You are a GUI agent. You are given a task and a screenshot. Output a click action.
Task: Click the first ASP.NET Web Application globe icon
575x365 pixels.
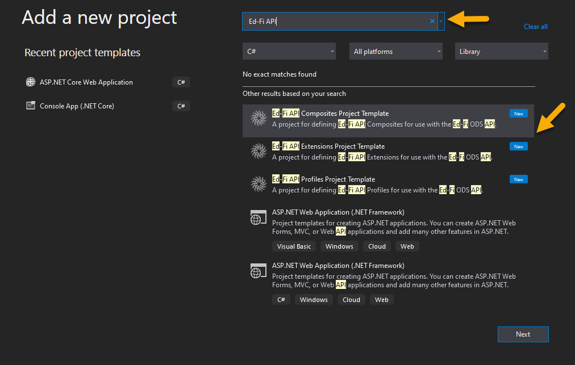click(x=259, y=217)
